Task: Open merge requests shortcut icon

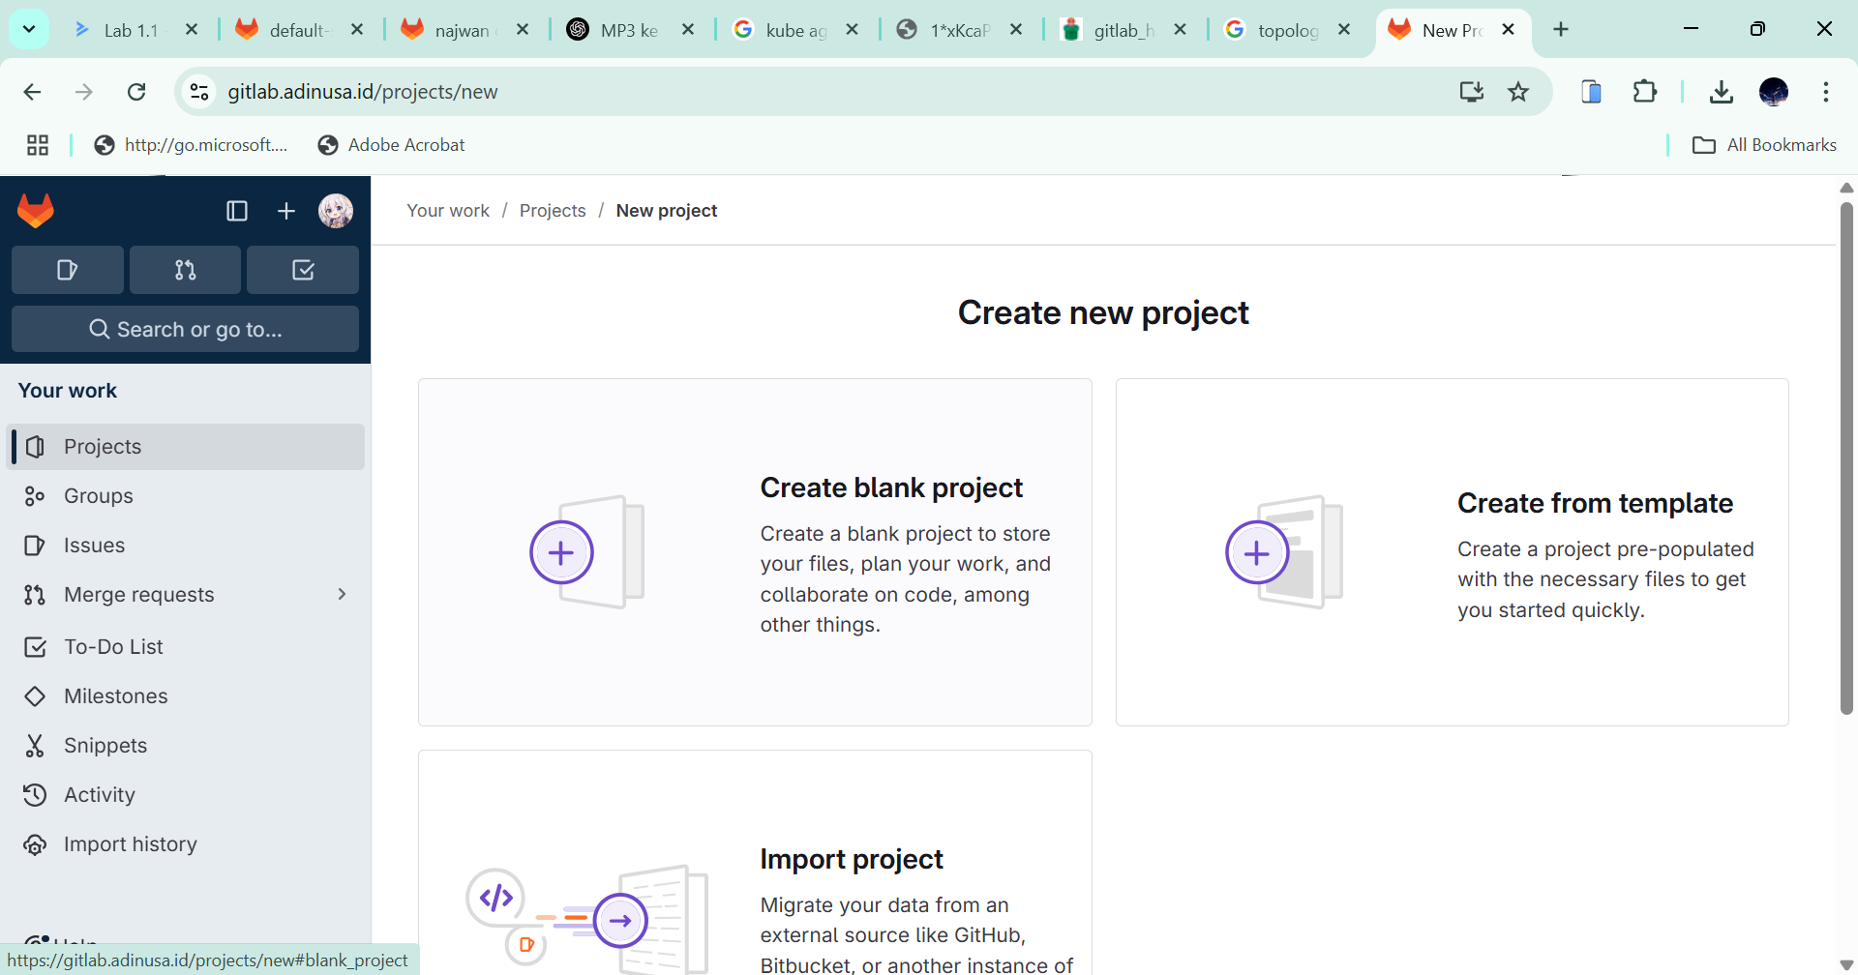Action: click(x=185, y=270)
